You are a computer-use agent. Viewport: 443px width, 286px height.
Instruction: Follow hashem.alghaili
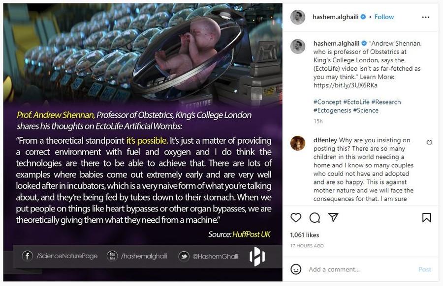[383, 16]
